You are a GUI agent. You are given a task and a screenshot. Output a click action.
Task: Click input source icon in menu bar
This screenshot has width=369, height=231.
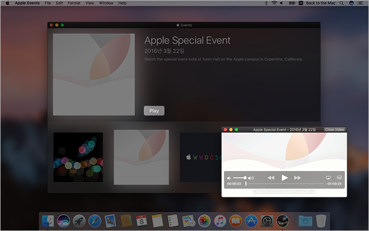(x=301, y=3)
